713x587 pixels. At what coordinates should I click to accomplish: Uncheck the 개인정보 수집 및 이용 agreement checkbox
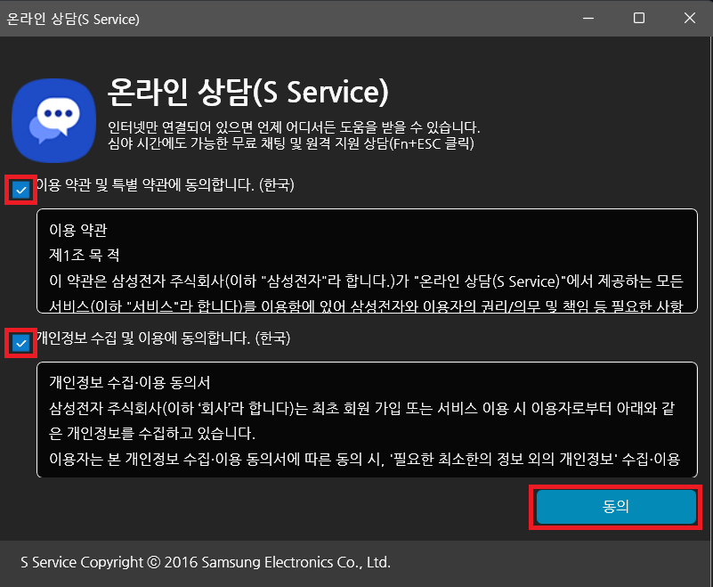pyautogui.click(x=20, y=343)
